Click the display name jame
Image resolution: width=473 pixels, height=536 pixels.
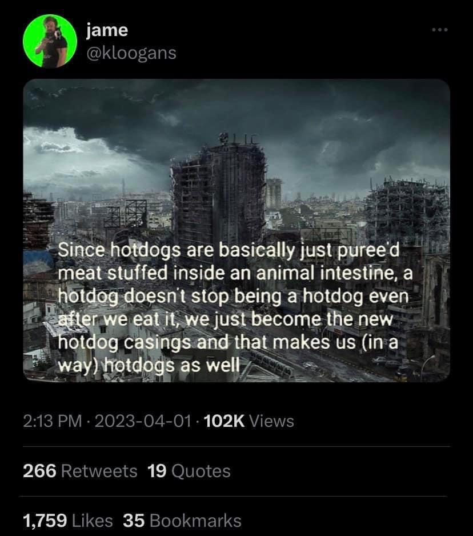106,30
